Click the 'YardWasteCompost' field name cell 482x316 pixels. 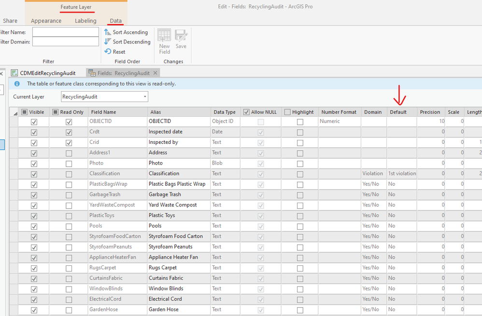pos(118,205)
